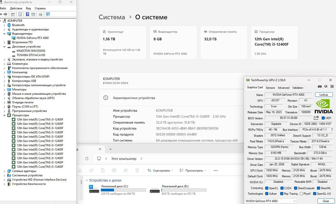The width and height of the screenshot is (336, 204).
Task: Collapse the Дисковые устройства node
Action: click(4, 46)
